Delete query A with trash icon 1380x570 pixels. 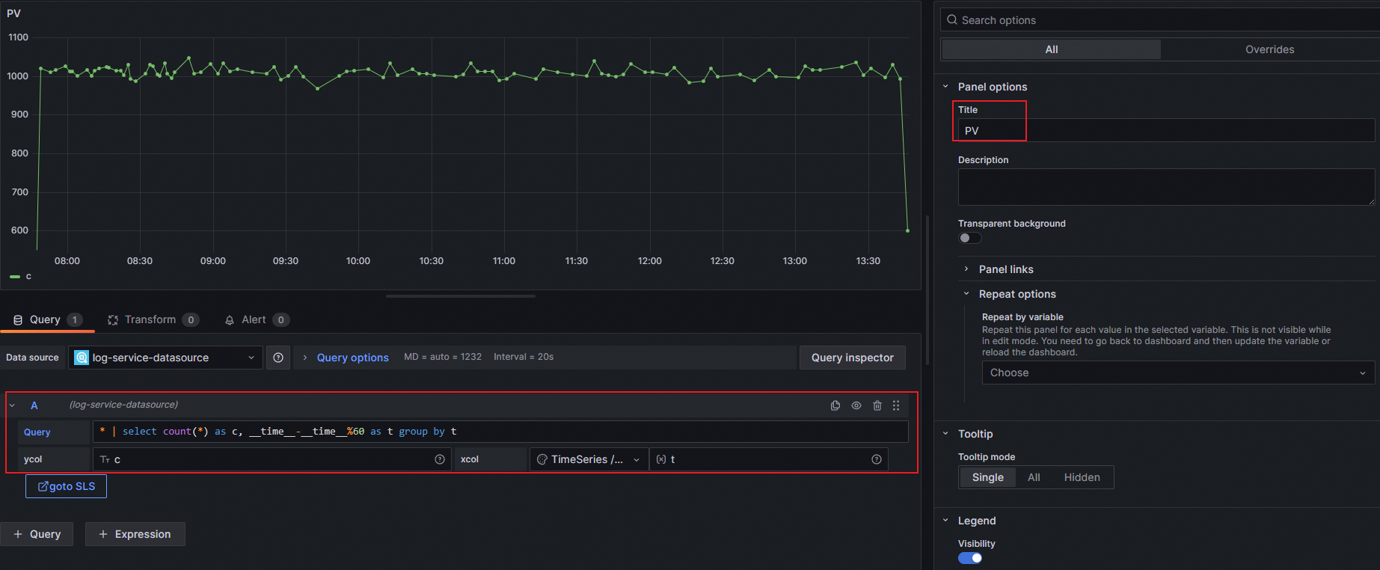[877, 405]
